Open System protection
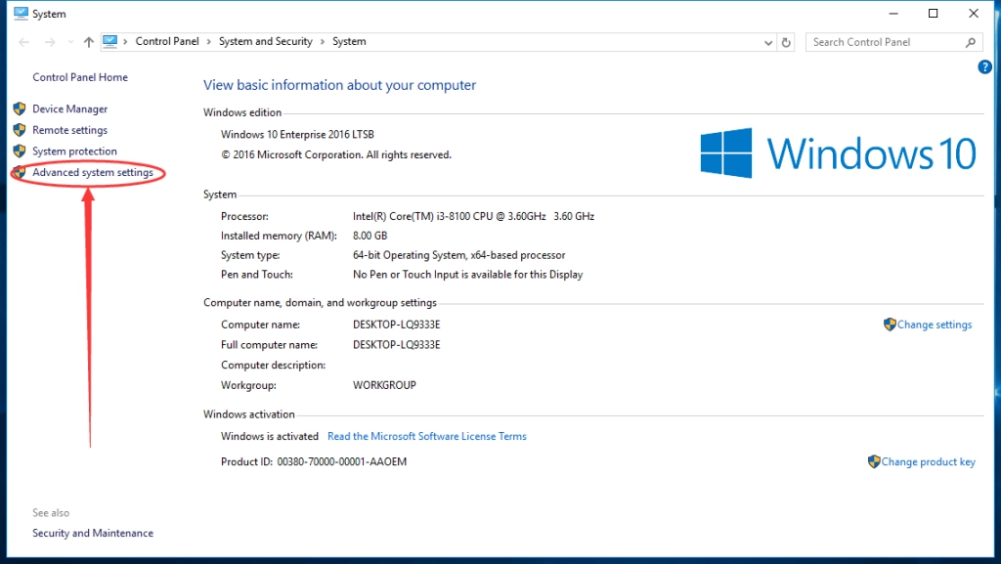Viewport: 1001px width, 564px height. point(74,152)
